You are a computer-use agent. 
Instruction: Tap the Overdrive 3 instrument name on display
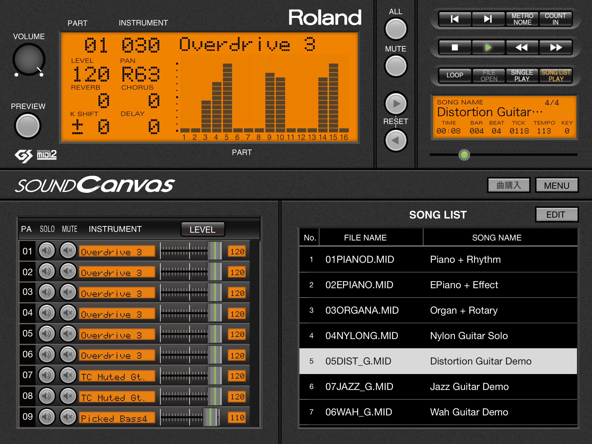click(x=247, y=44)
